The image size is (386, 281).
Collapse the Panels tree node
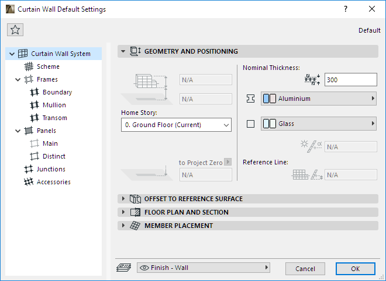pos(18,131)
